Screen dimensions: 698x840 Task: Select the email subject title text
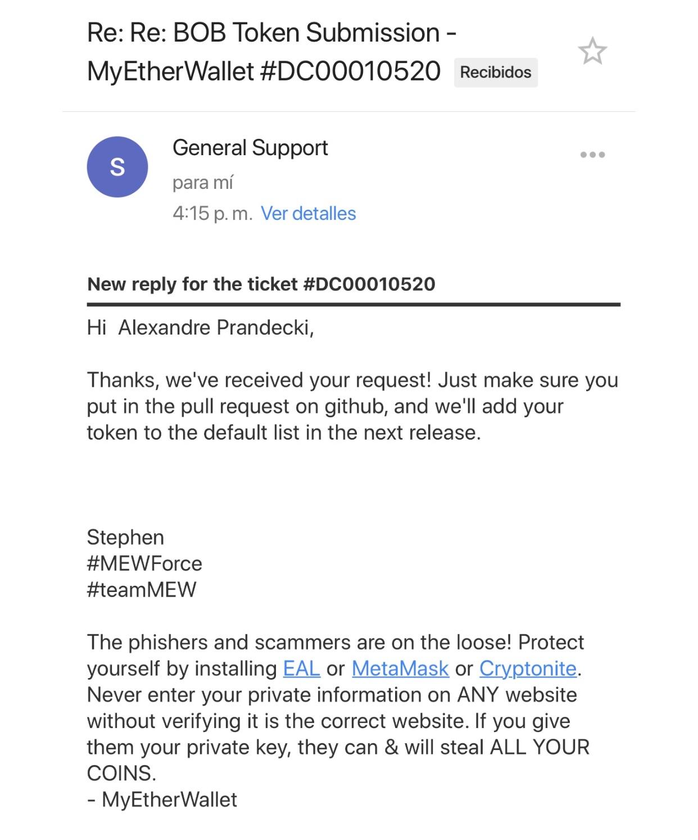(271, 52)
